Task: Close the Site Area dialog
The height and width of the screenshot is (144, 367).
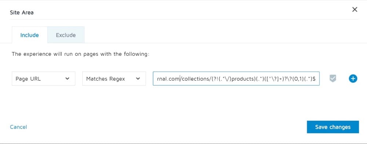Action: pos(355,9)
